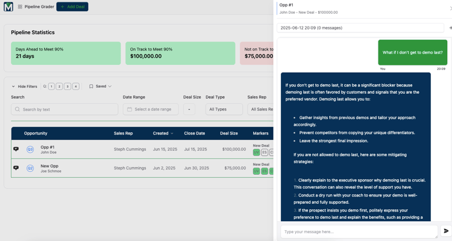Screen dimensions: 452x241
Task: Open the All Types deal type dropdown
Action: pos(224,109)
